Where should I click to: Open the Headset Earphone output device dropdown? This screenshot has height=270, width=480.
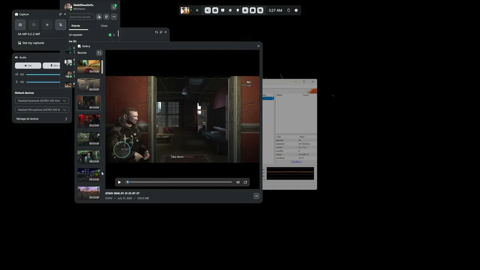click(42, 100)
